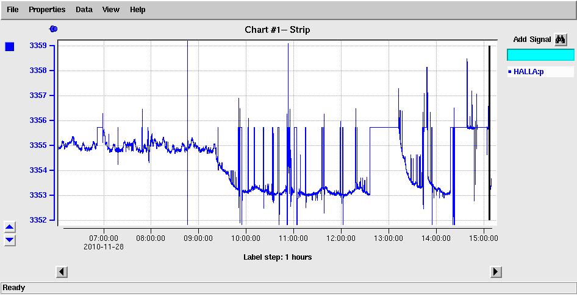Open the Properties menu
This screenshot has height=295, width=577.
click(47, 10)
